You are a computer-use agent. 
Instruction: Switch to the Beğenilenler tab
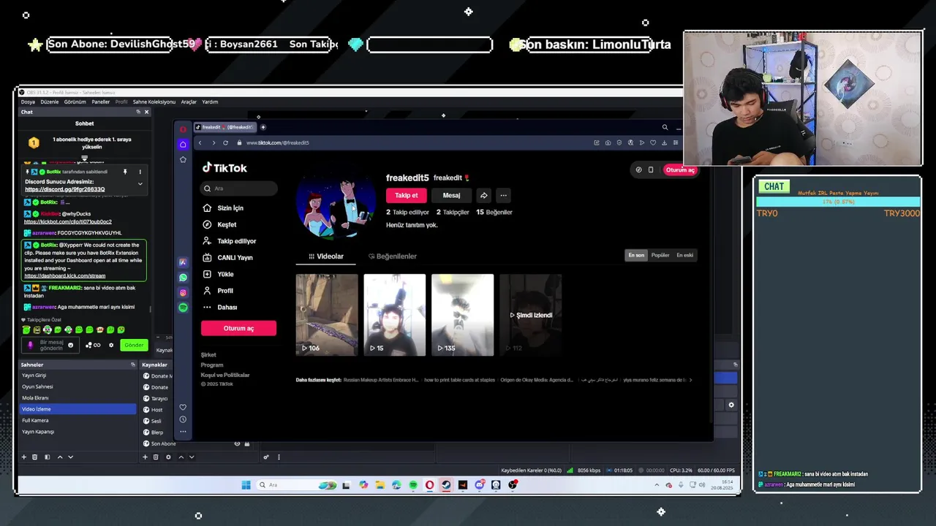point(393,256)
